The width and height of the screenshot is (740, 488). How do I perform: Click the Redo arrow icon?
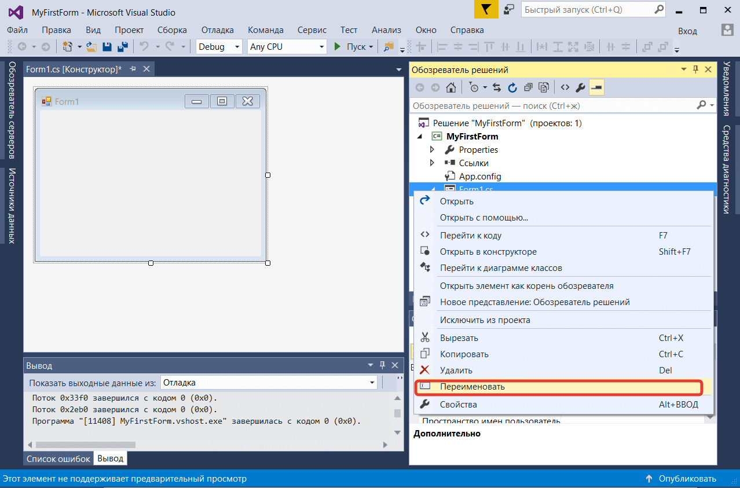pos(170,47)
